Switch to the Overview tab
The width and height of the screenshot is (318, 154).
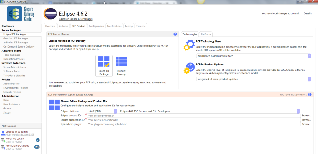(x=50, y=26)
